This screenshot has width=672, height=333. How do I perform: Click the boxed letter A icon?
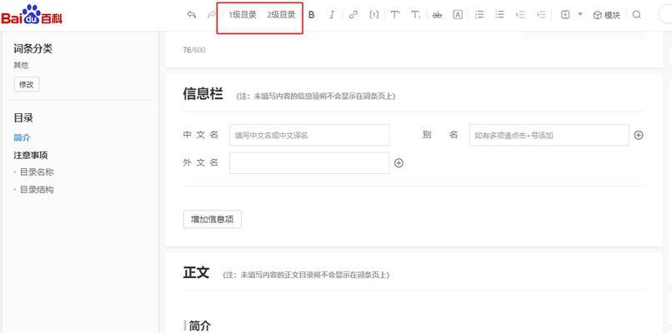(x=458, y=15)
